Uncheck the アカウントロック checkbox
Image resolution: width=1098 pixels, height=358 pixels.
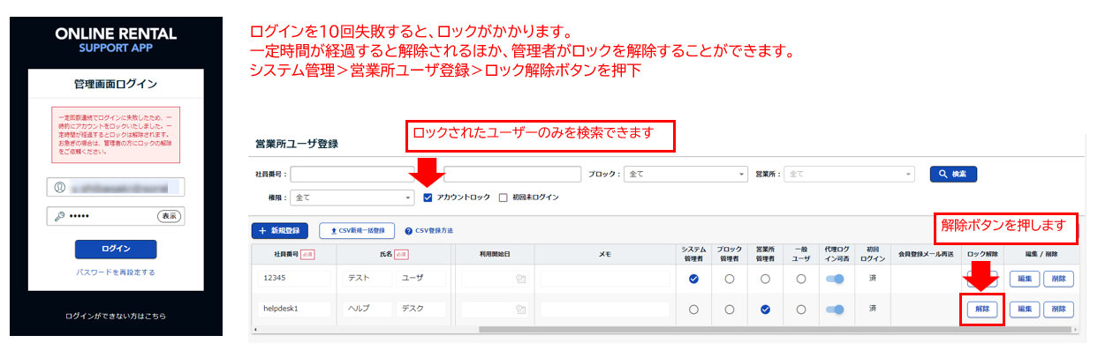coord(428,198)
